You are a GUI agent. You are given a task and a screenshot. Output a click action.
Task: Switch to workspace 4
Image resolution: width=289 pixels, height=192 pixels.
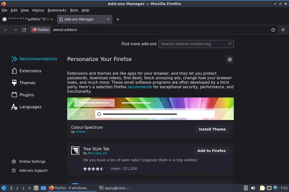coord(29,188)
